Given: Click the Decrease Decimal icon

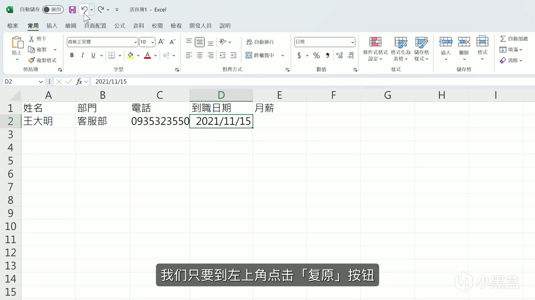Looking at the screenshot, I should [350, 55].
